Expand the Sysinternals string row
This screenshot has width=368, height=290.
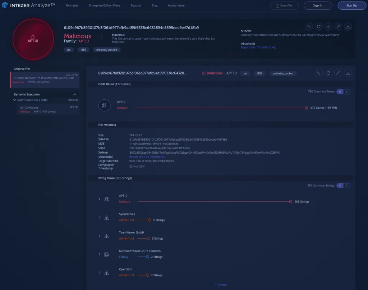coord(100,218)
